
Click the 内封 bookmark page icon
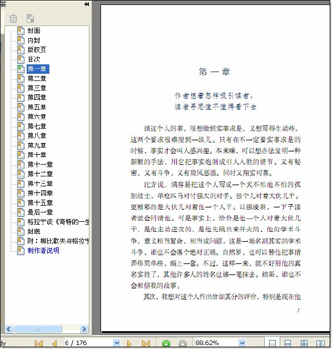21,40
